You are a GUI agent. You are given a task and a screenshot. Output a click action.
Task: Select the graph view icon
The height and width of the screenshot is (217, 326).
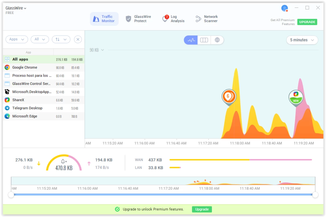coord(191,40)
